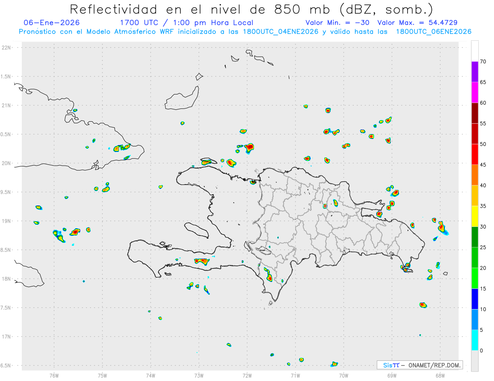The width and height of the screenshot is (494, 381).
Task: Select the 'Valor Min. = -30' text
Action: (x=338, y=23)
